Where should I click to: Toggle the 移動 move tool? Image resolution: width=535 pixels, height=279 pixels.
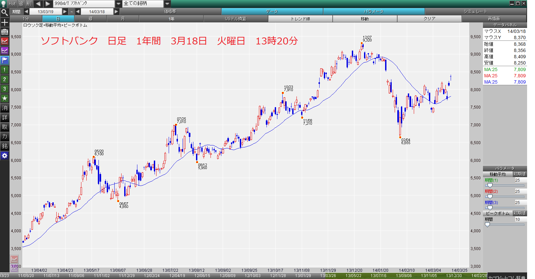(365, 19)
